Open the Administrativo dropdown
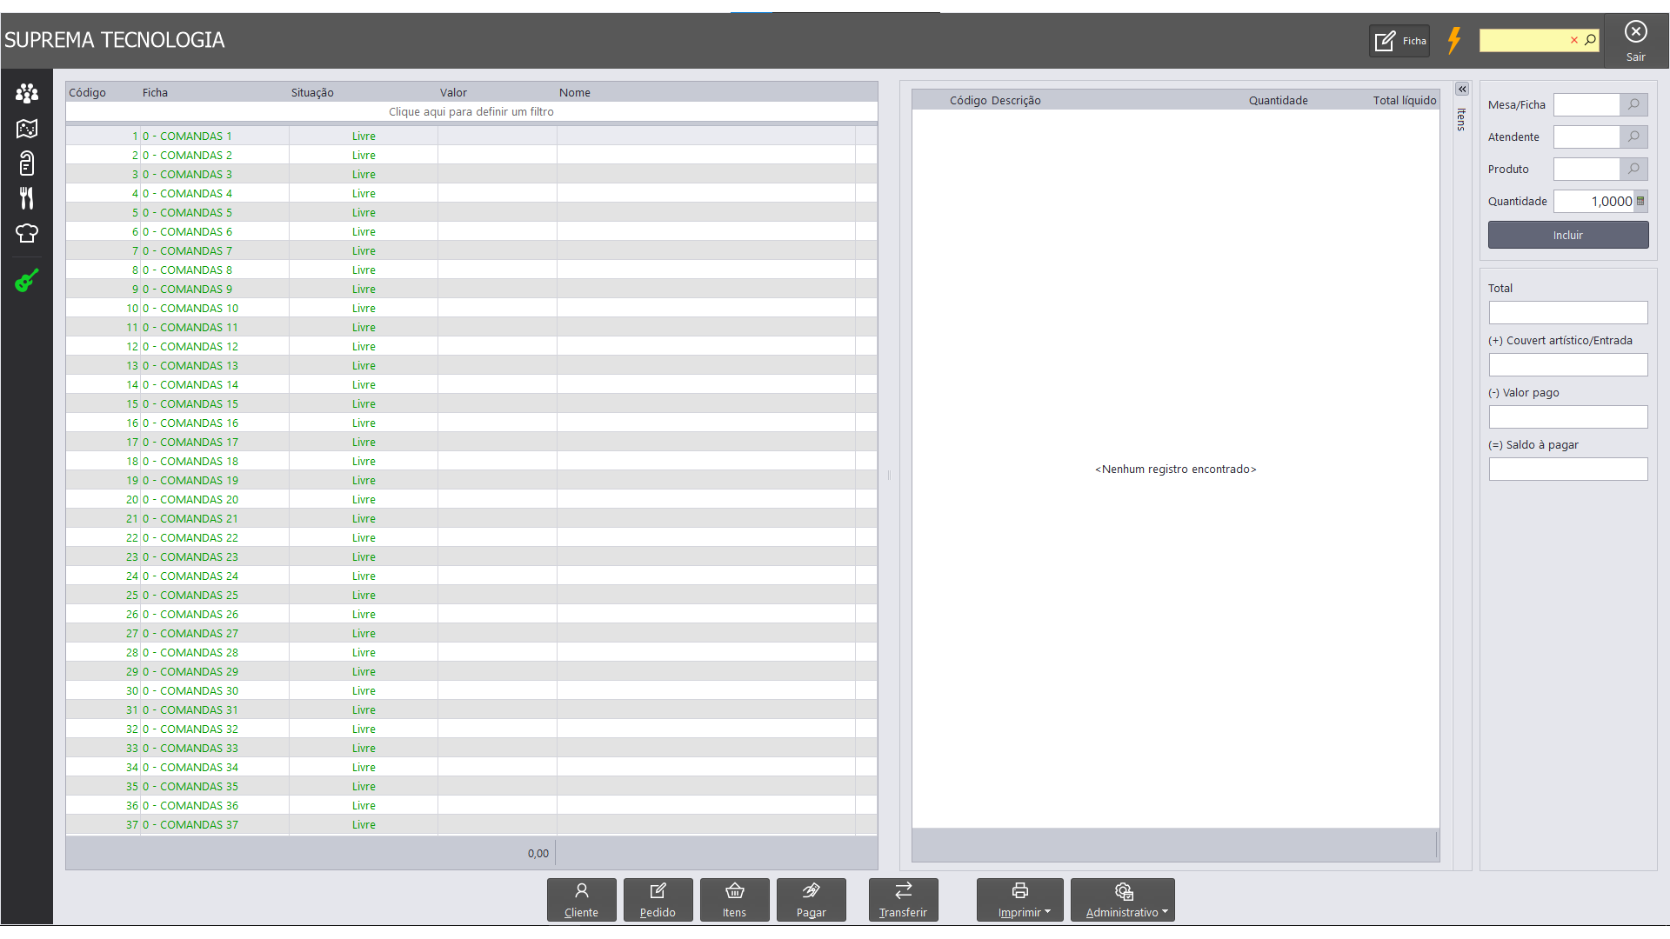The width and height of the screenshot is (1670, 939). coord(1123,900)
